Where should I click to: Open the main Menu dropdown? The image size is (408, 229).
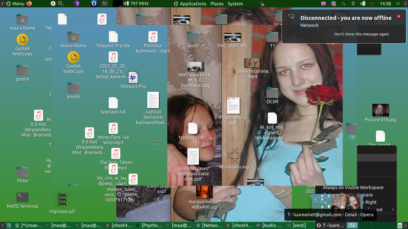[15, 4]
